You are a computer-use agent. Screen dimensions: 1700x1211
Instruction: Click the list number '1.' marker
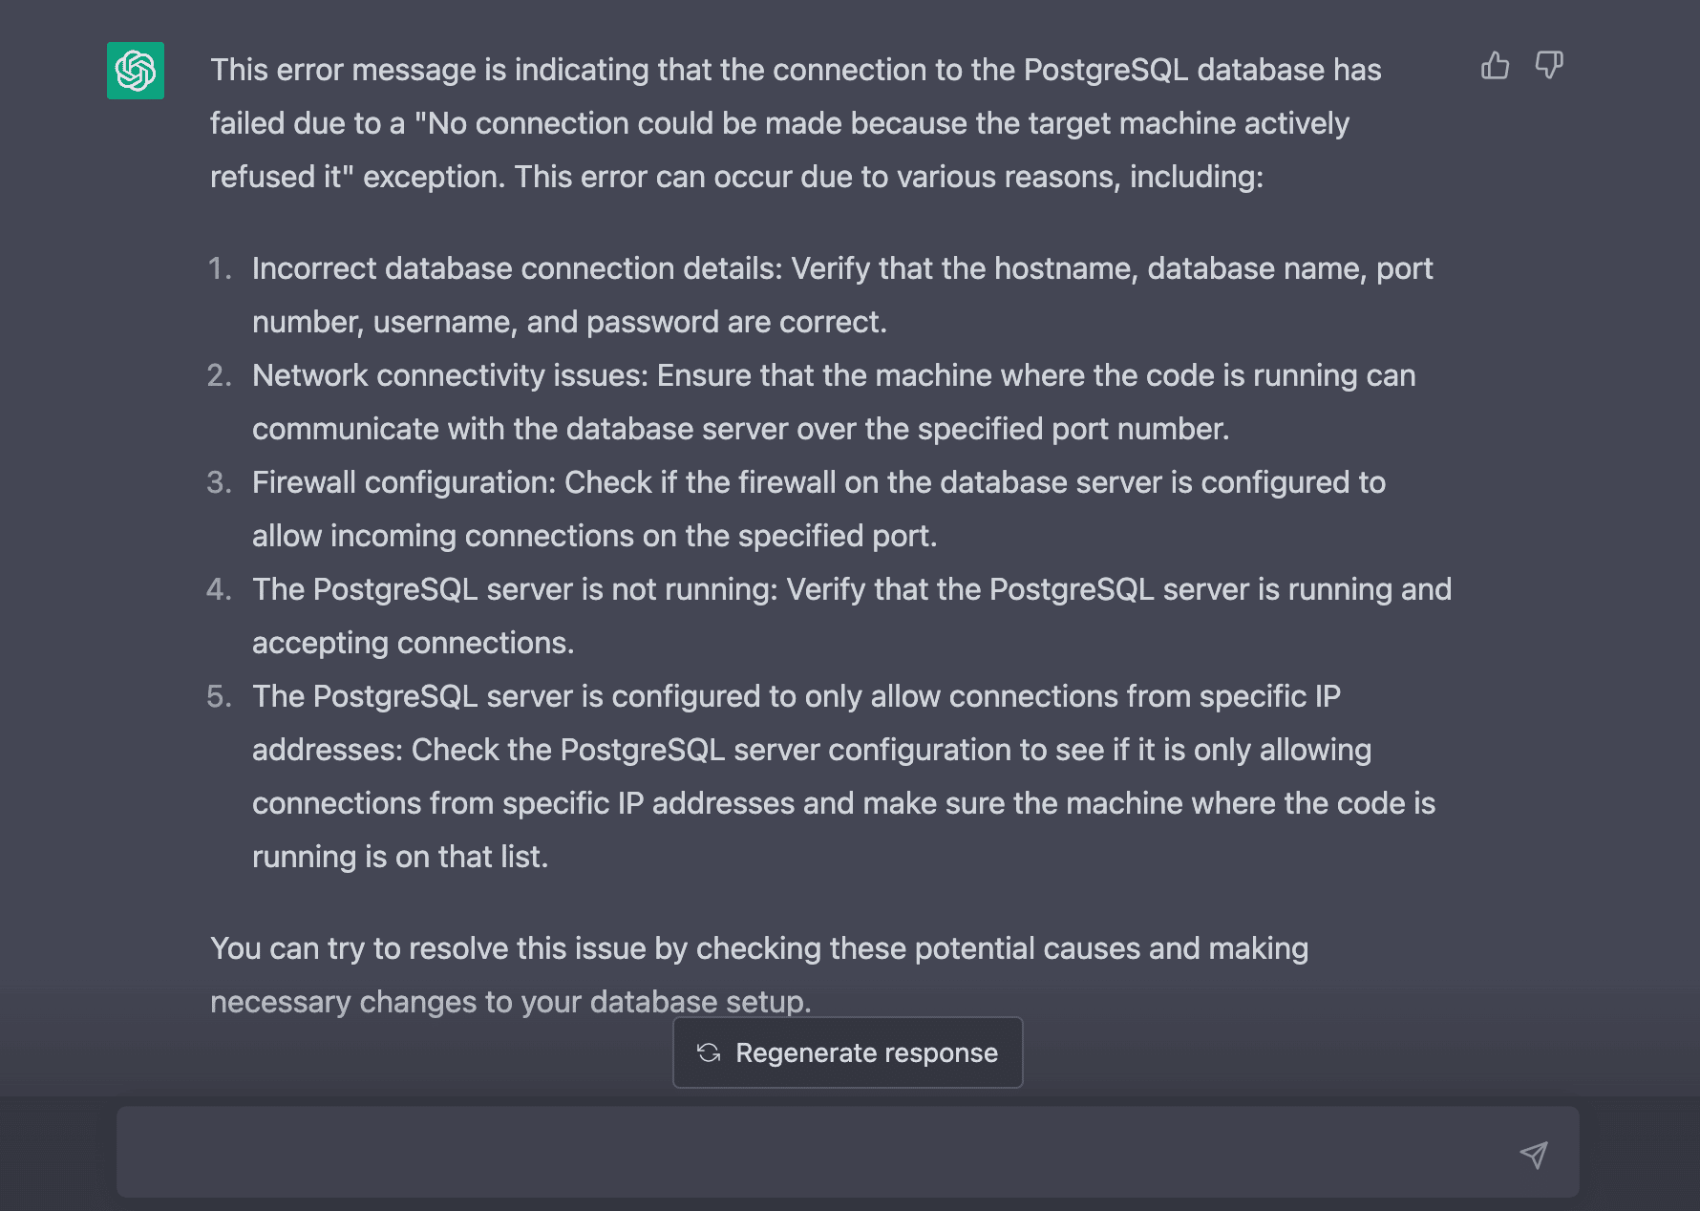coord(220,268)
